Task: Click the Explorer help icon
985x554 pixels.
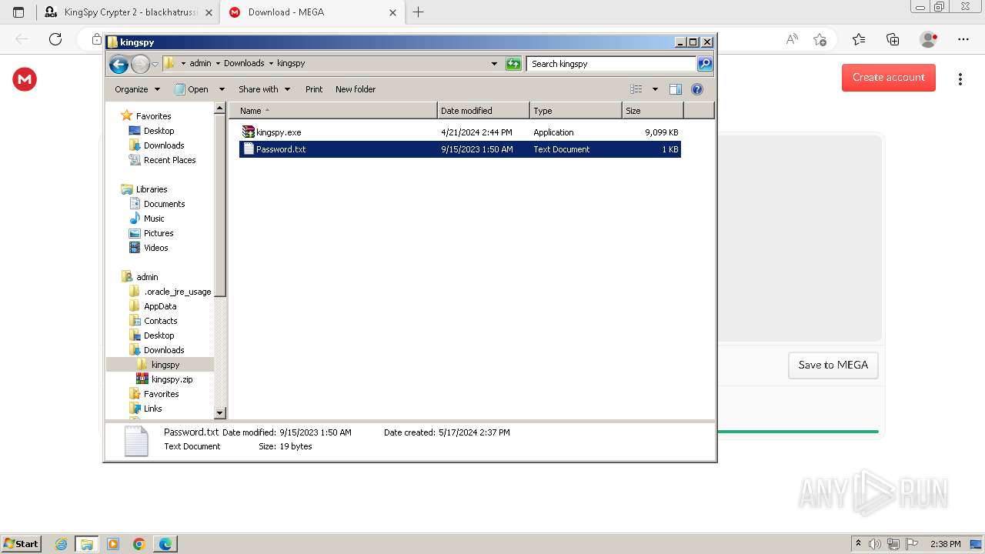Action: 697,89
